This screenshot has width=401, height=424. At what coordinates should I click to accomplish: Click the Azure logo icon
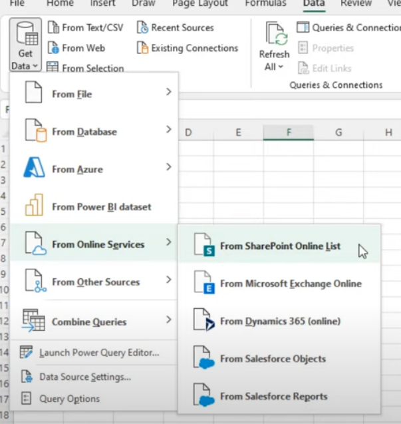(34, 167)
